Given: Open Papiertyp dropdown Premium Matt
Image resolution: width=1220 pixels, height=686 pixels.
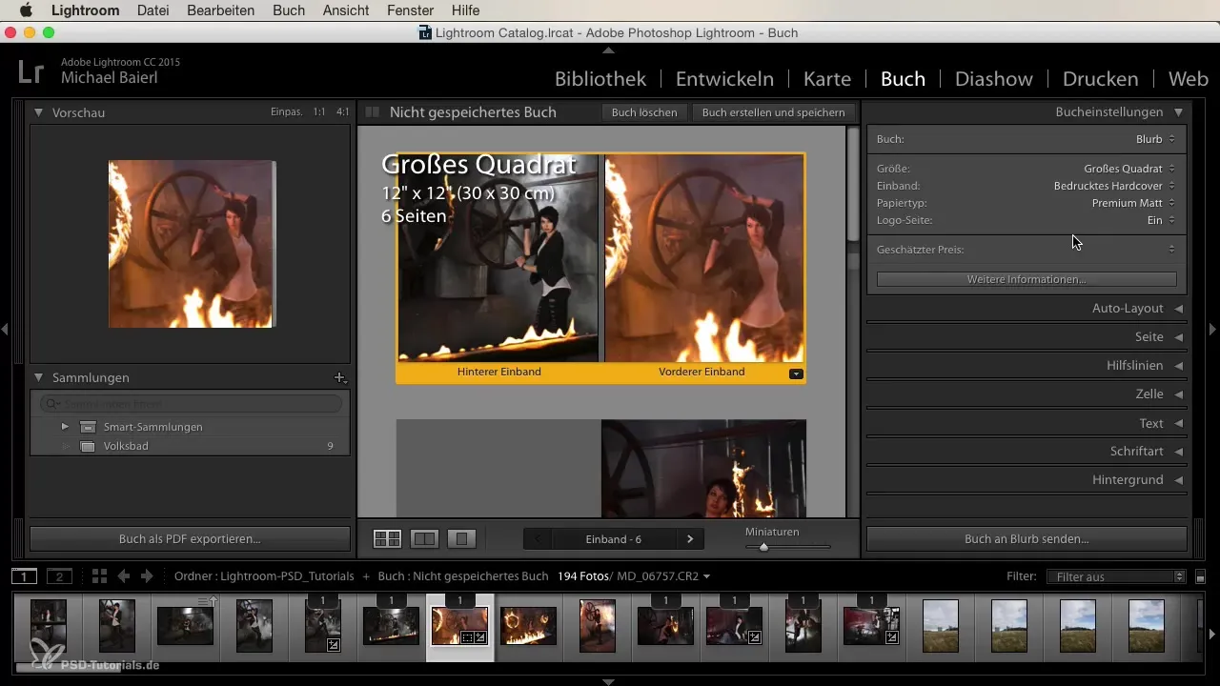Looking at the screenshot, I should (x=1134, y=203).
